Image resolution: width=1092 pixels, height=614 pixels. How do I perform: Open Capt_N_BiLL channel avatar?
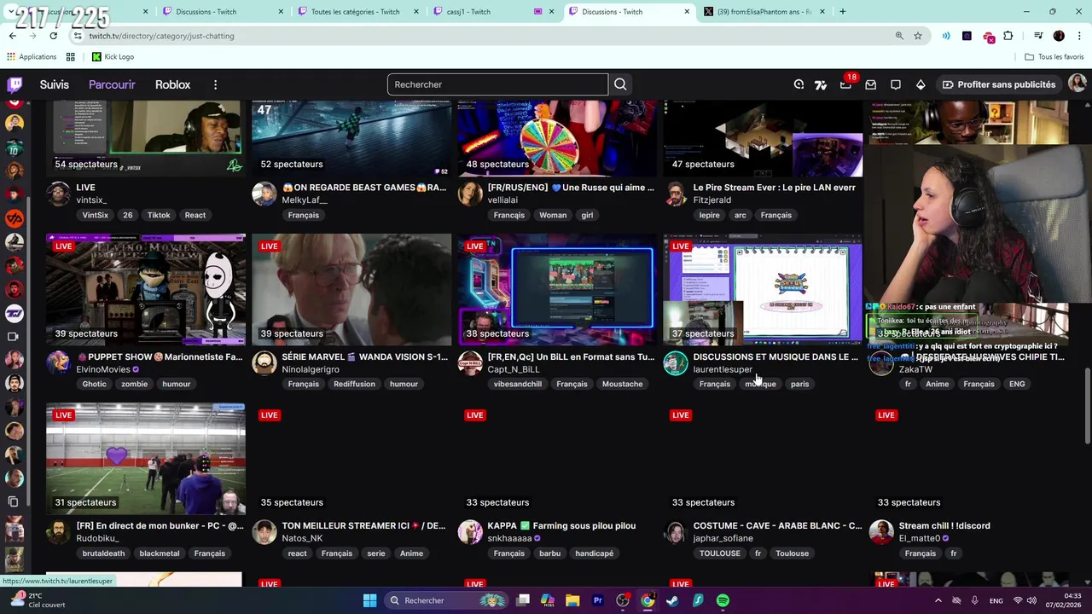(x=470, y=363)
